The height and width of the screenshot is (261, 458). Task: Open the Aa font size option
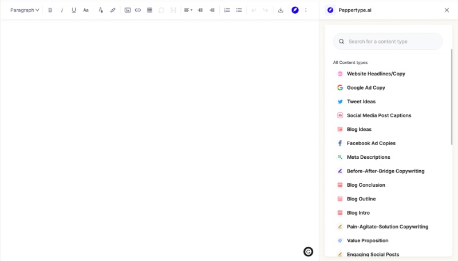point(85,10)
